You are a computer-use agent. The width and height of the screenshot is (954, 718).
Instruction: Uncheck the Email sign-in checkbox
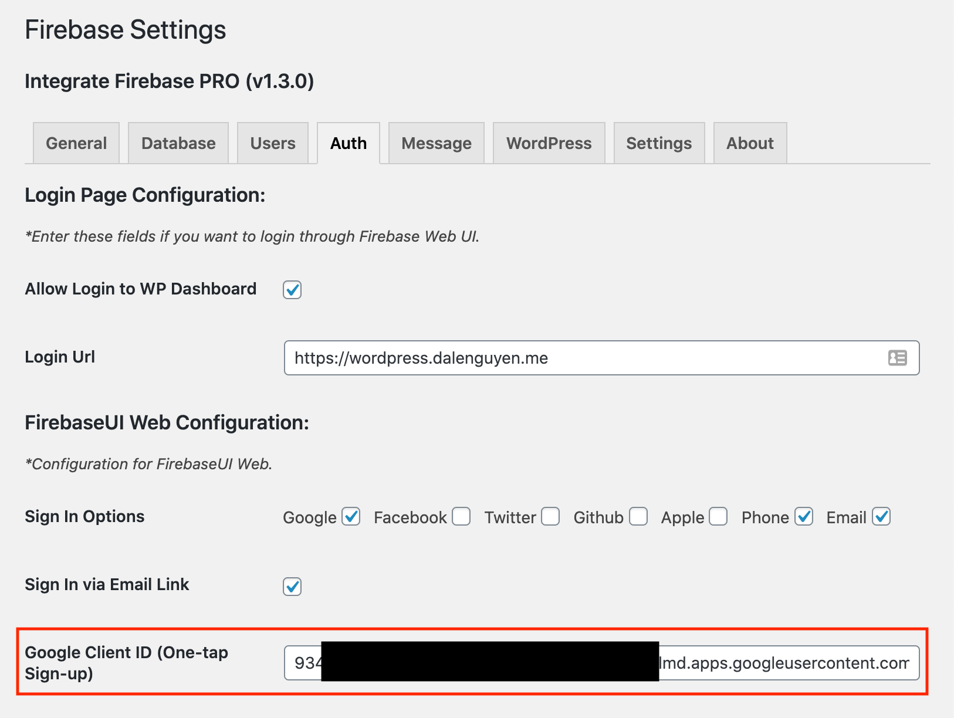[881, 517]
